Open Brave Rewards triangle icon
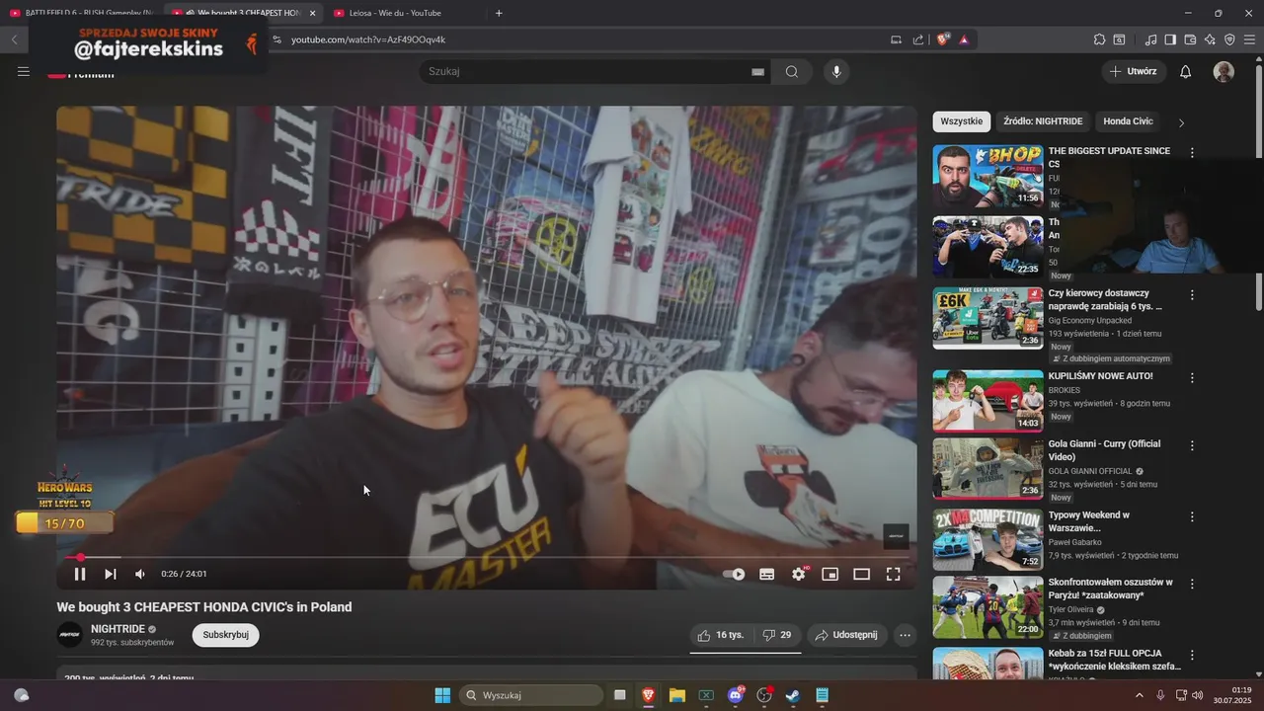1264x711 pixels. 964,39
